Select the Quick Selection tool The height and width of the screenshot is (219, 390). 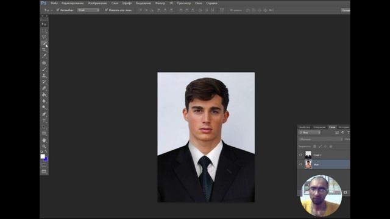click(44, 43)
